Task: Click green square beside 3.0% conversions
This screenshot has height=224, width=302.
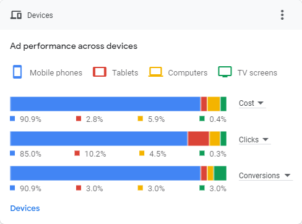Action: point(202,188)
